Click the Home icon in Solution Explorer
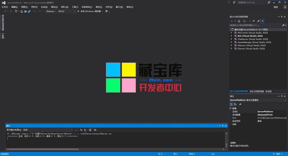This screenshot has width=288, height=156. (x=239, y=21)
